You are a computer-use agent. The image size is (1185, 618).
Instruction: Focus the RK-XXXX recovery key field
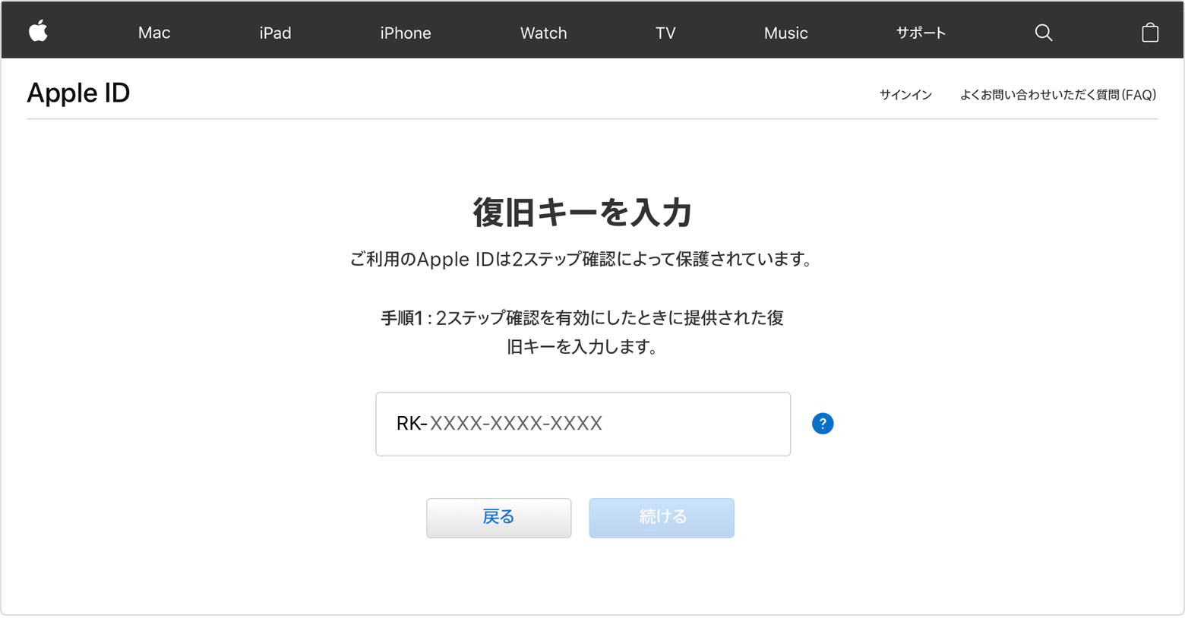click(x=583, y=424)
